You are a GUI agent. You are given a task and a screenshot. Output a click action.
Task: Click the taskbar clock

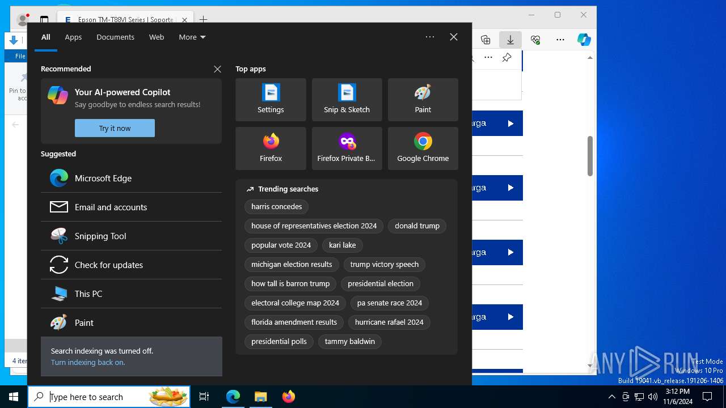click(x=678, y=397)
